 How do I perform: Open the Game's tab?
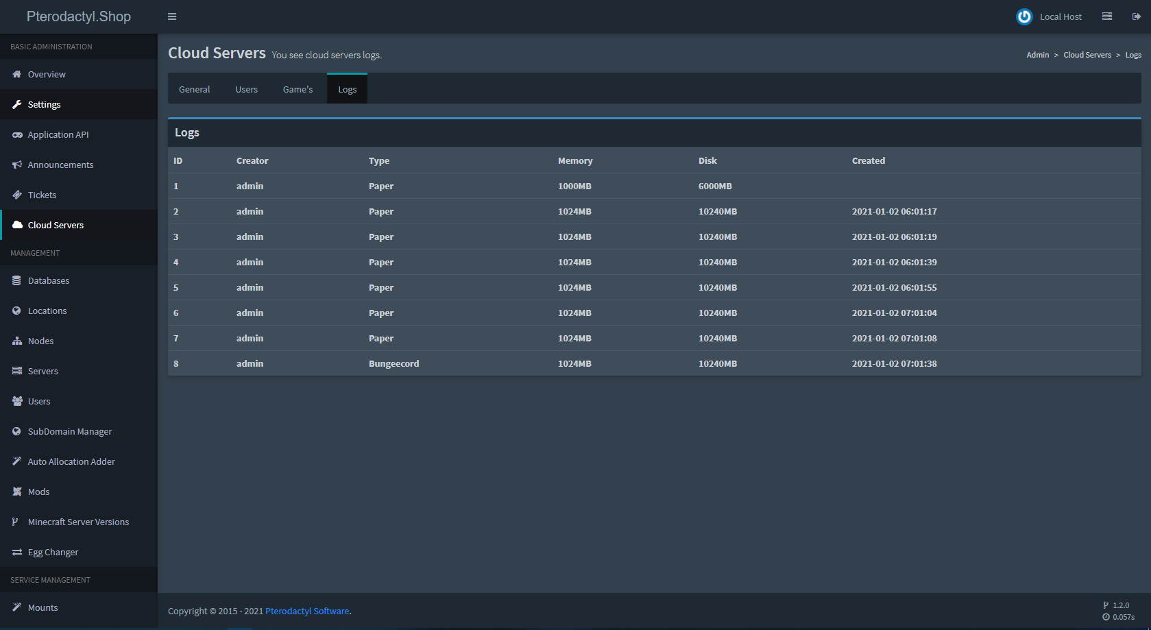298,90
